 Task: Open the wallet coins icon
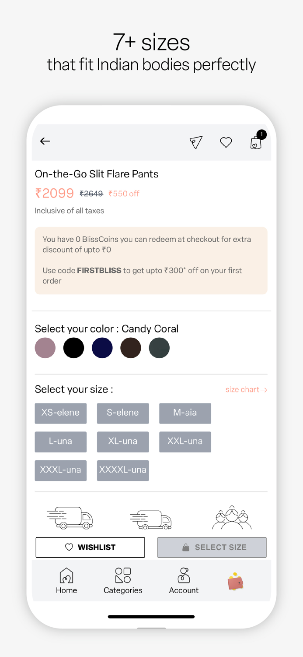[235, 582]
